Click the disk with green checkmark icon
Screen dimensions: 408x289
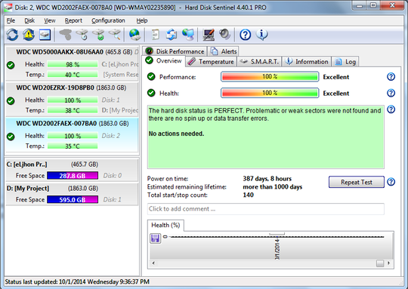click(x=99, y=35)
